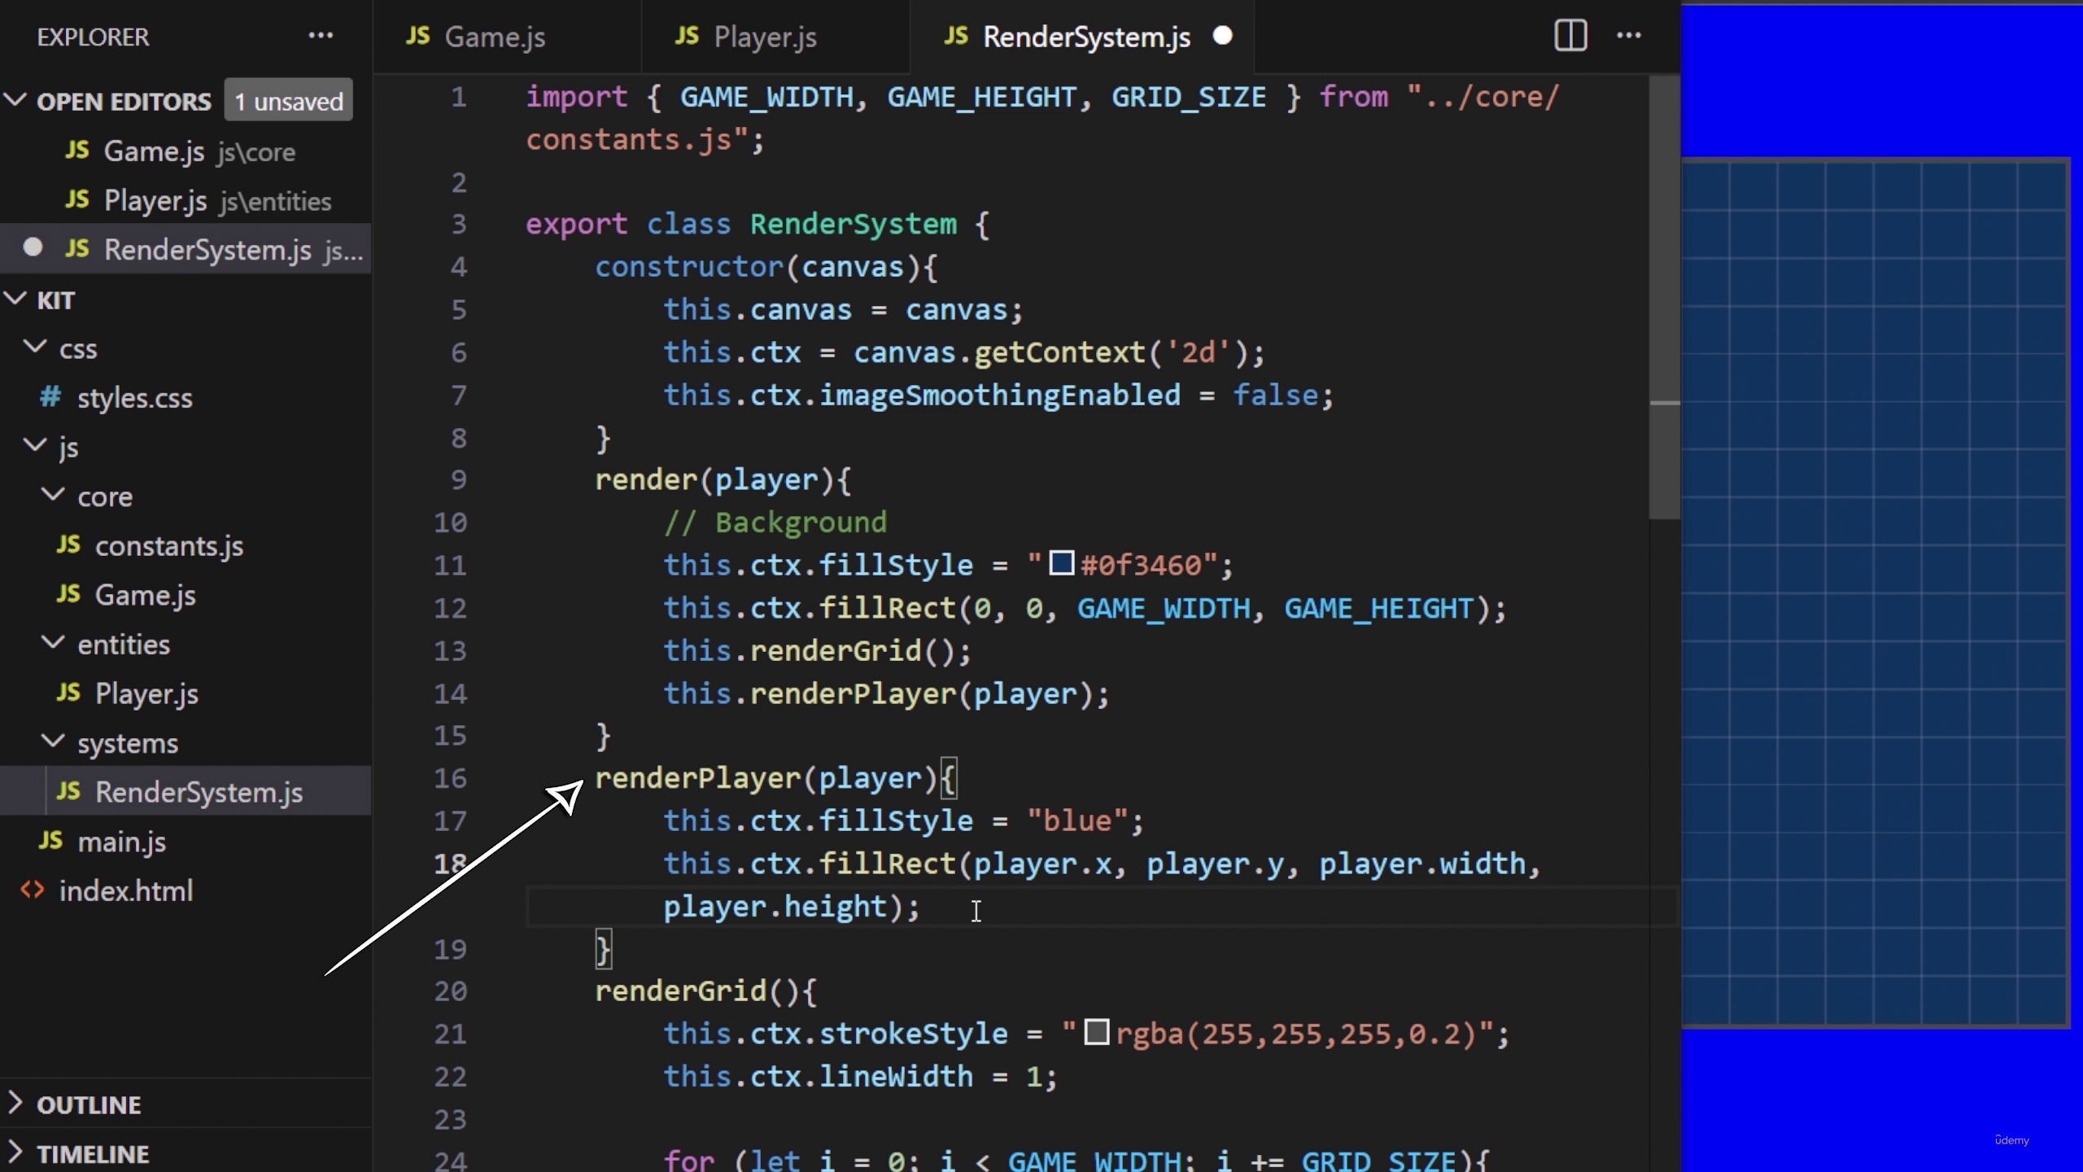Open index.html in the file tree
2083x1172 pixels.
point(186,890)
